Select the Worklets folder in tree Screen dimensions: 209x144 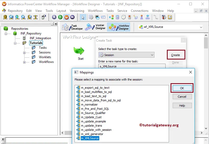(45, 57)
